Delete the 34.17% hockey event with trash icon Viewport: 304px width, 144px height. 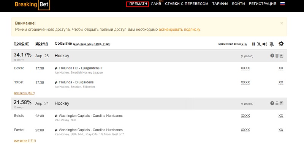(277, 56)
